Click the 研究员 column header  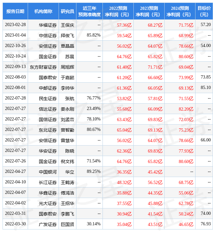67,11
